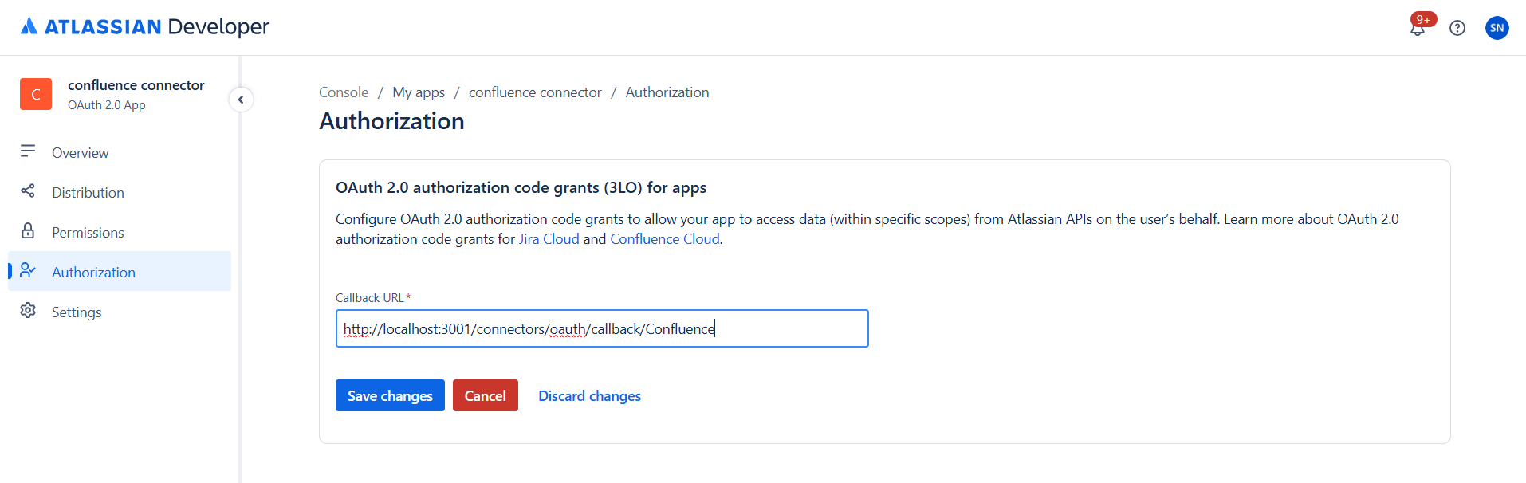
Task: Click Discard changes
Action: [590, 396]
